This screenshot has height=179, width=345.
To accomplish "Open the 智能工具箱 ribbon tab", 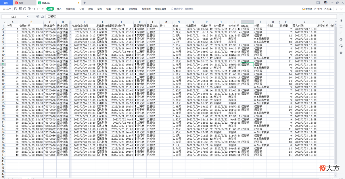I will pyautogui.click(x=160, y=9).
